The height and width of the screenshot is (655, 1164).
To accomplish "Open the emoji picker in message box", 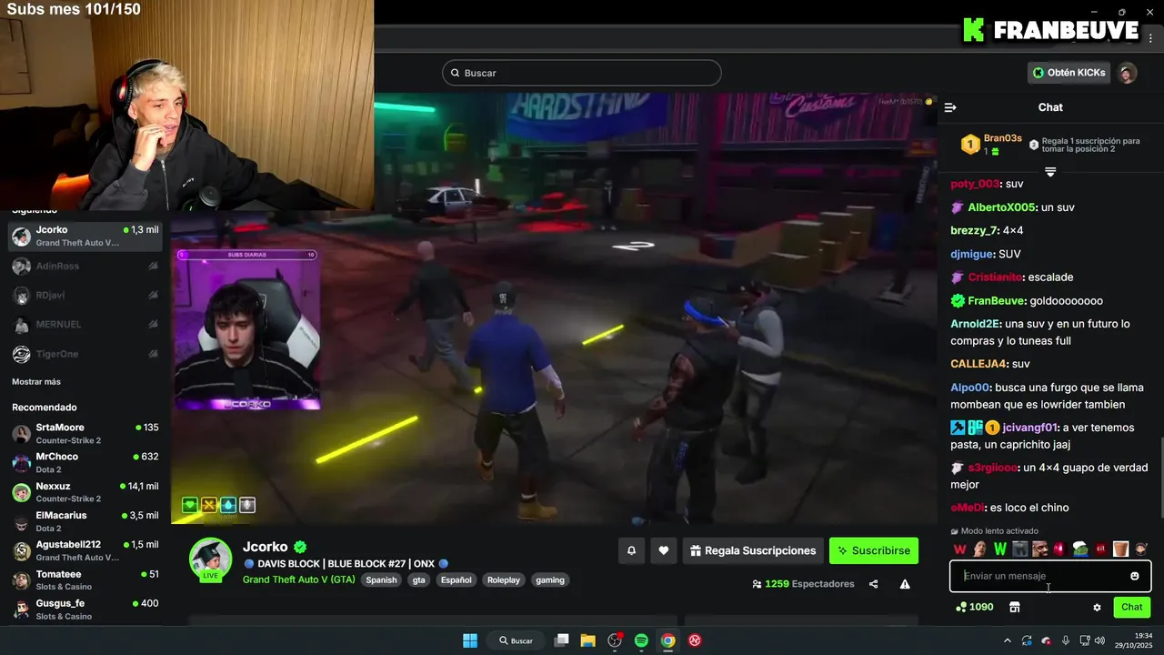I will click(x=1135, y=576).
